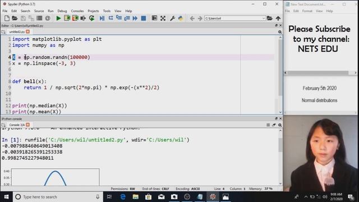Image resolution: width=359 pixels, height=202 pixels.
Task: Run the file with the green play icon
Action: click(58, 18)
